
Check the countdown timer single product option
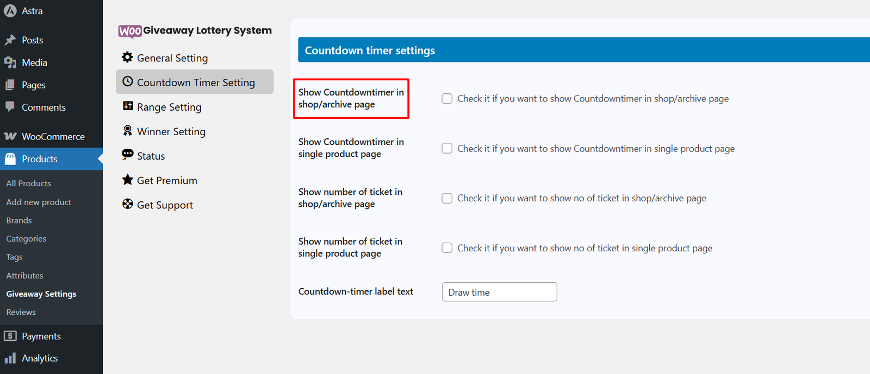447,149
